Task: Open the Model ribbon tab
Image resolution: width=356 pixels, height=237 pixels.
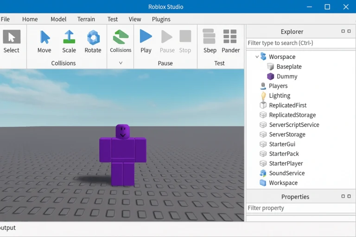Action: (58, 19)
